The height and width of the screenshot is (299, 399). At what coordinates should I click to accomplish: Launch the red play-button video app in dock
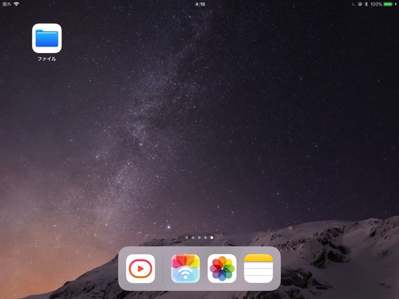(140, 268)
